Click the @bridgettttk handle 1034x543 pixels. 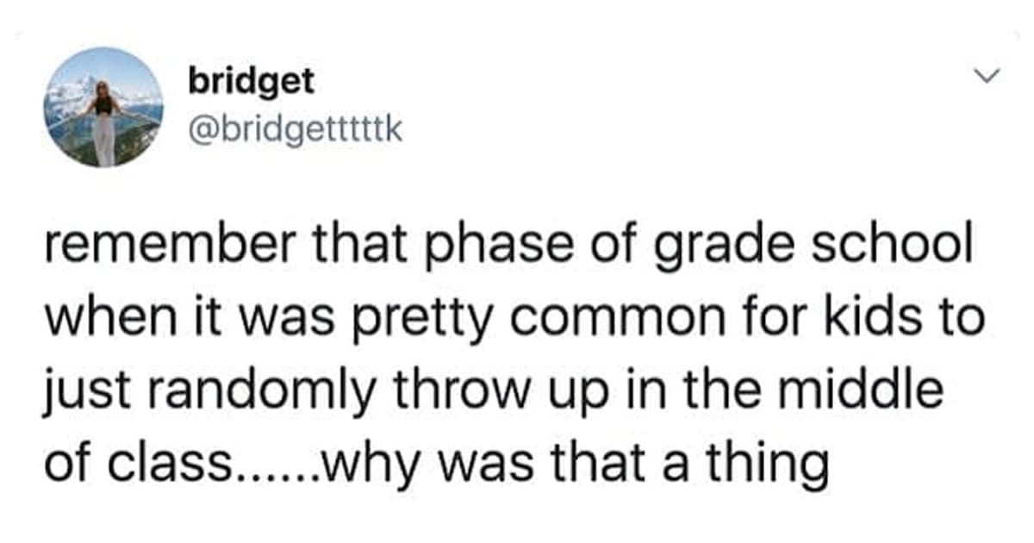(x=295, y=133)
